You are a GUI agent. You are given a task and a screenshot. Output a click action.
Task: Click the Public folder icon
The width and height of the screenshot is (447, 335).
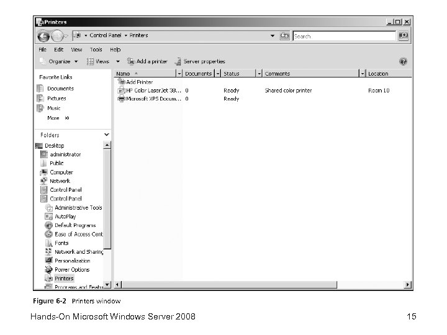click(43, 163)
